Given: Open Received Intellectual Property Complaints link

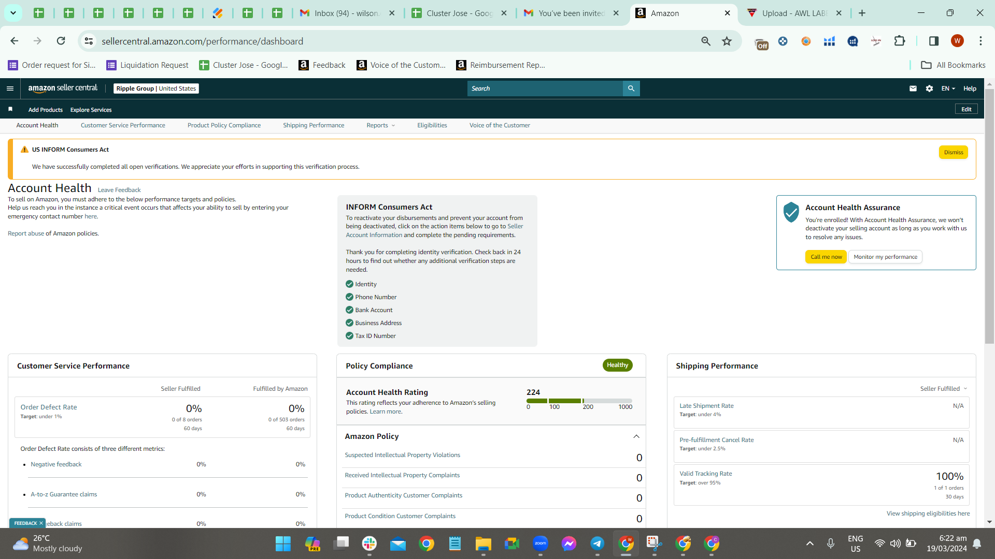Looking at the screenshot, I should click(402, 476).
